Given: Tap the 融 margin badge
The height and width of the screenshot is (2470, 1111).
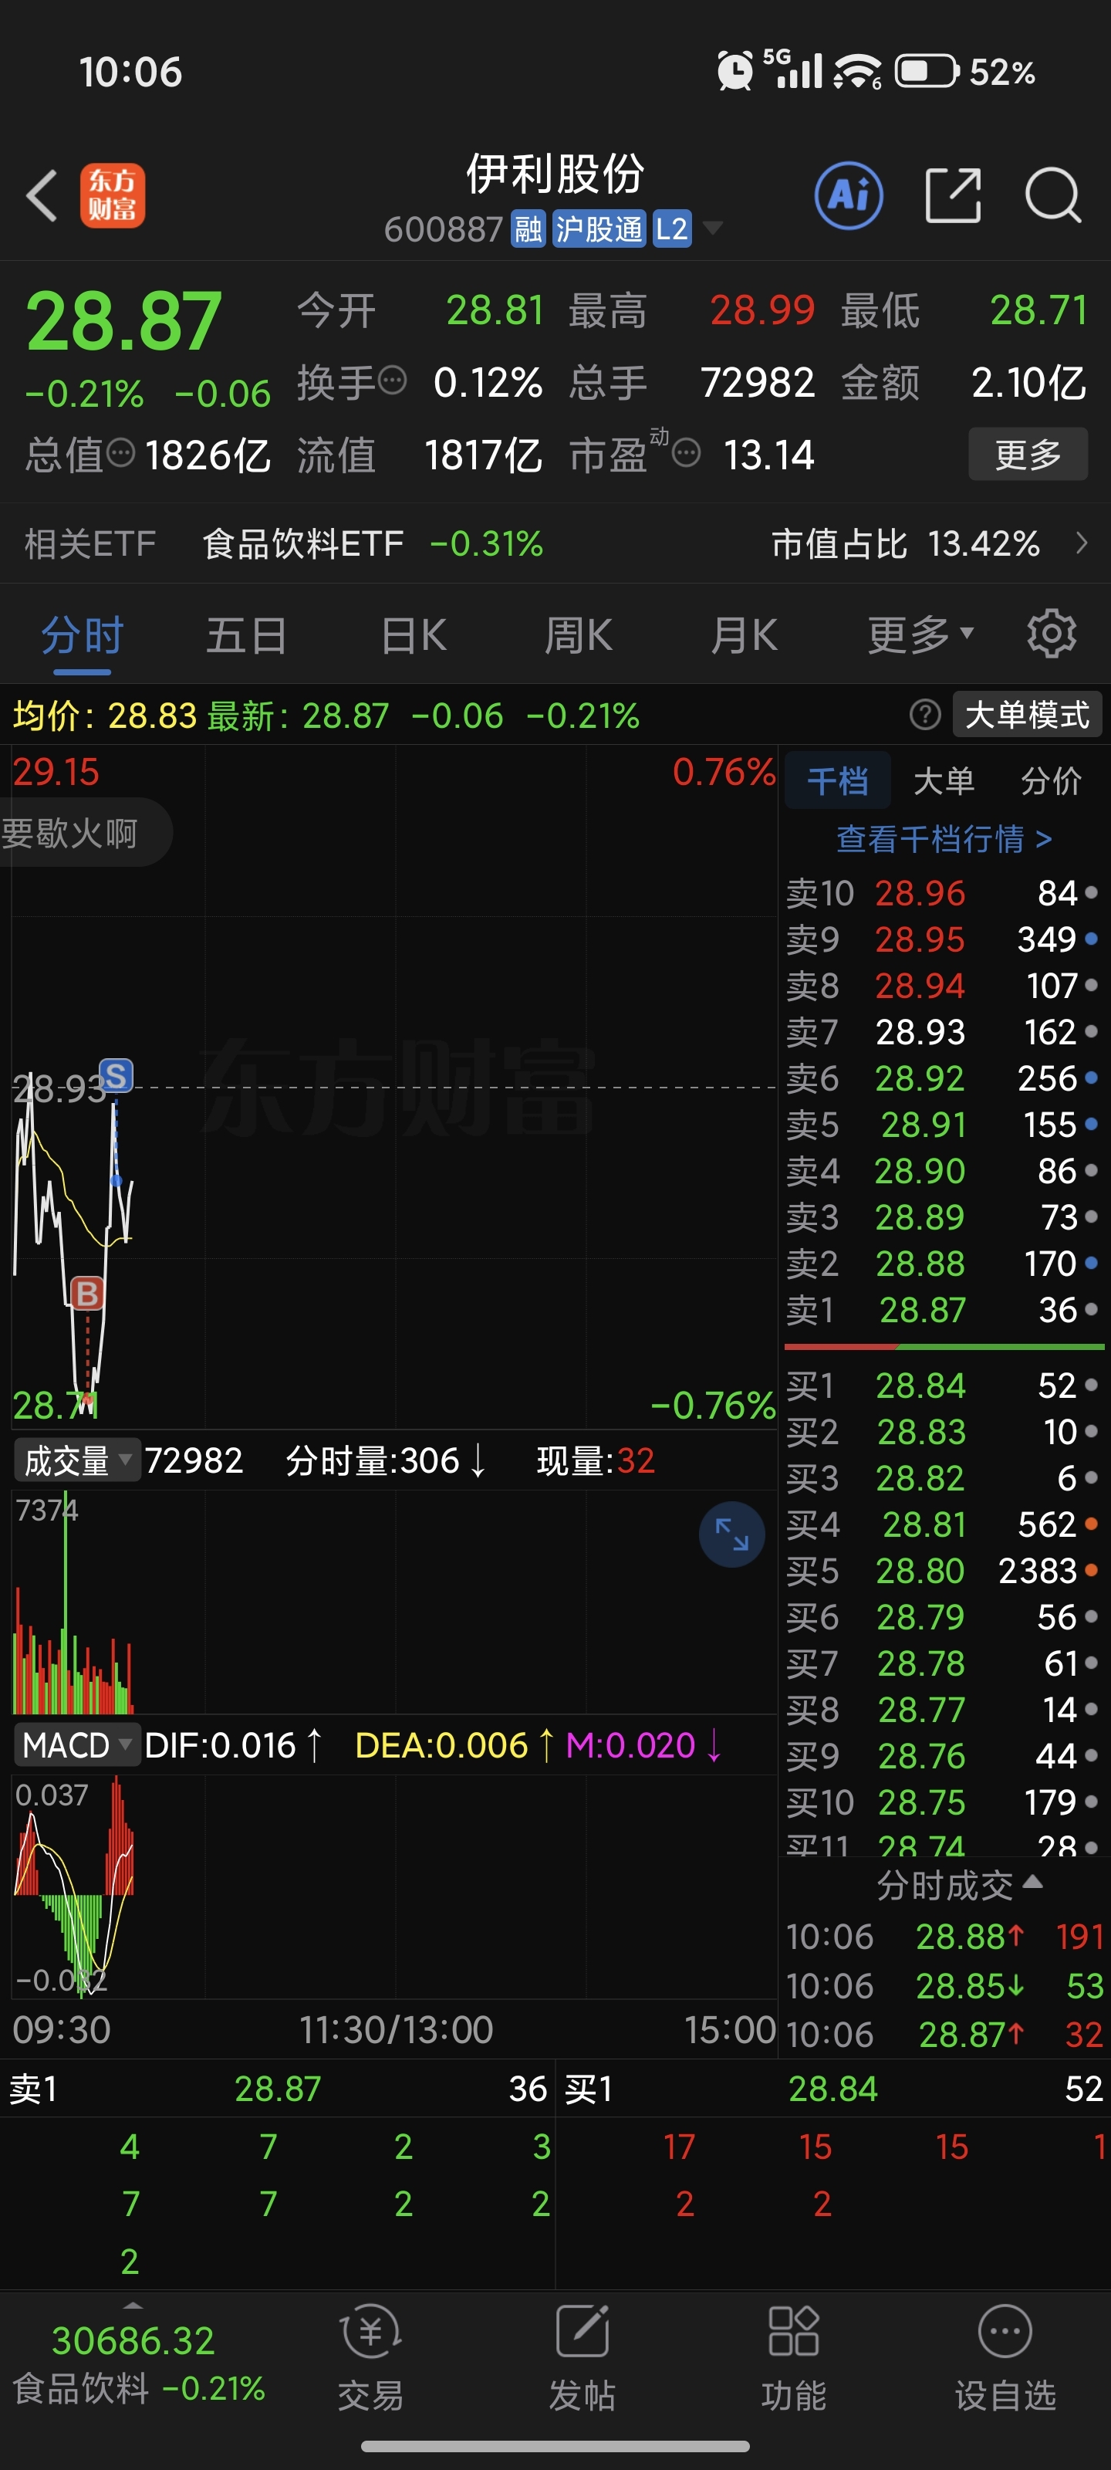Looking at the screenshot, I should 528,229.
